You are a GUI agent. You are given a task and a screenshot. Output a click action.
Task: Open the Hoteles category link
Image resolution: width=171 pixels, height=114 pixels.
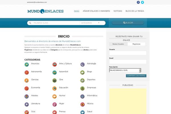[34, 95]
